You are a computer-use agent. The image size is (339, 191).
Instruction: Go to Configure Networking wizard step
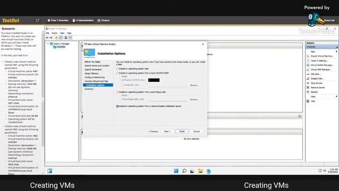94,77
